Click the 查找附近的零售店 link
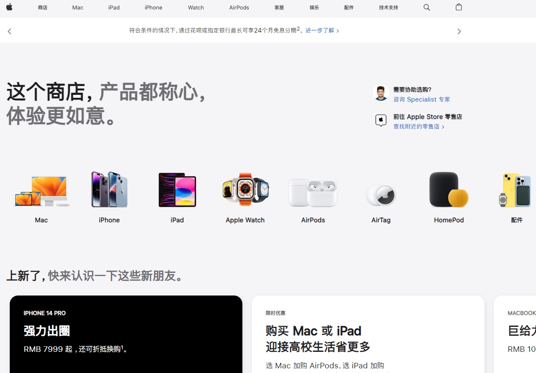Screen dimensions: 536x373 point(419,127)
